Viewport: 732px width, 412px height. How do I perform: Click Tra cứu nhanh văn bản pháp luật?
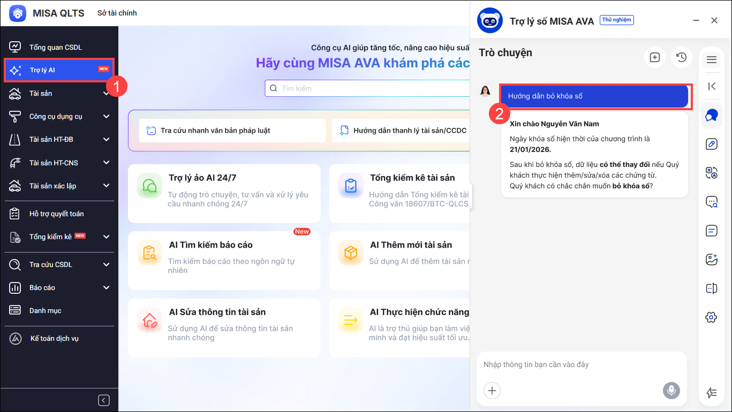point(232,131)
